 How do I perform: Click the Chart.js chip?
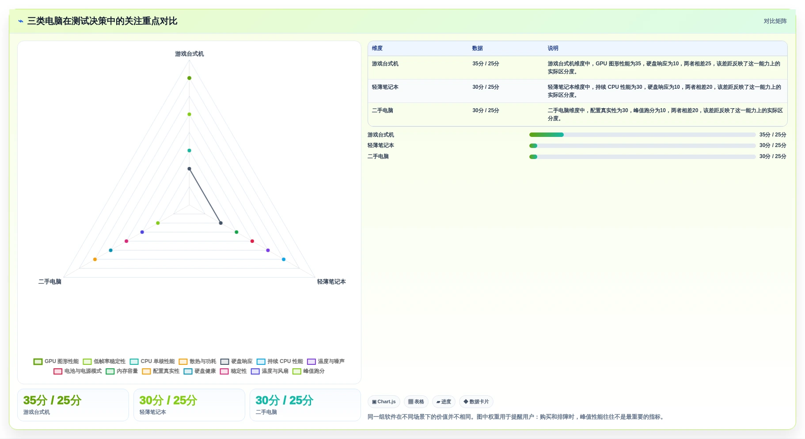(x=384, y=401)
